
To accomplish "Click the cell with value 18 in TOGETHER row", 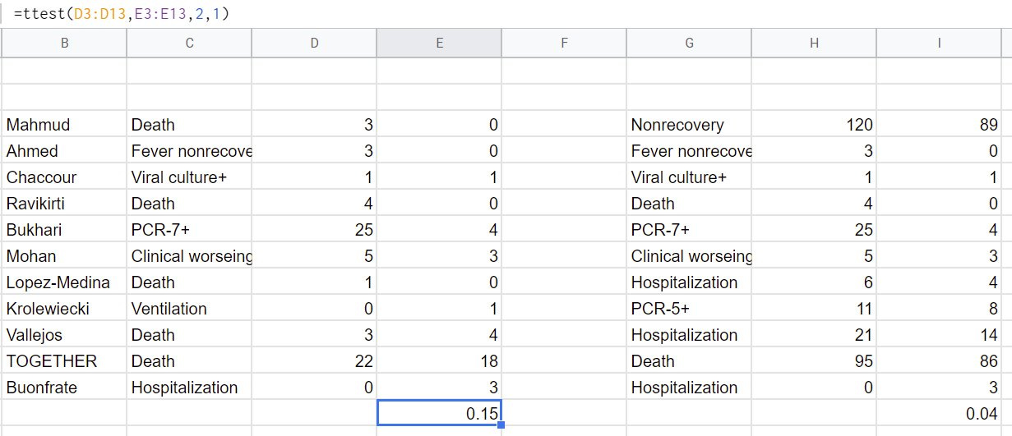I will [x=439, y=361].
